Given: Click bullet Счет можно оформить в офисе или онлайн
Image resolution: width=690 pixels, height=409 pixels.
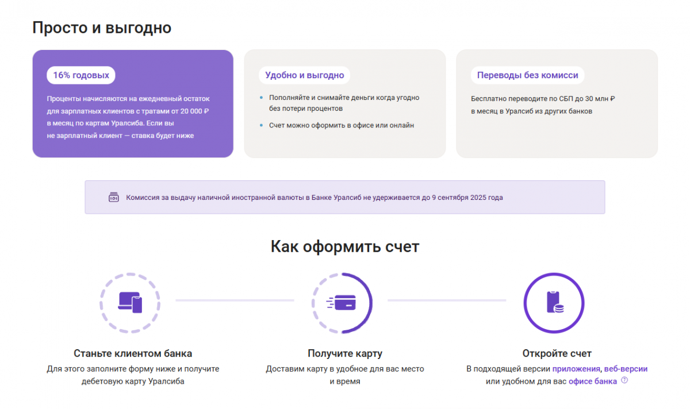Looking at the screenshot, I should click(341, 125).
